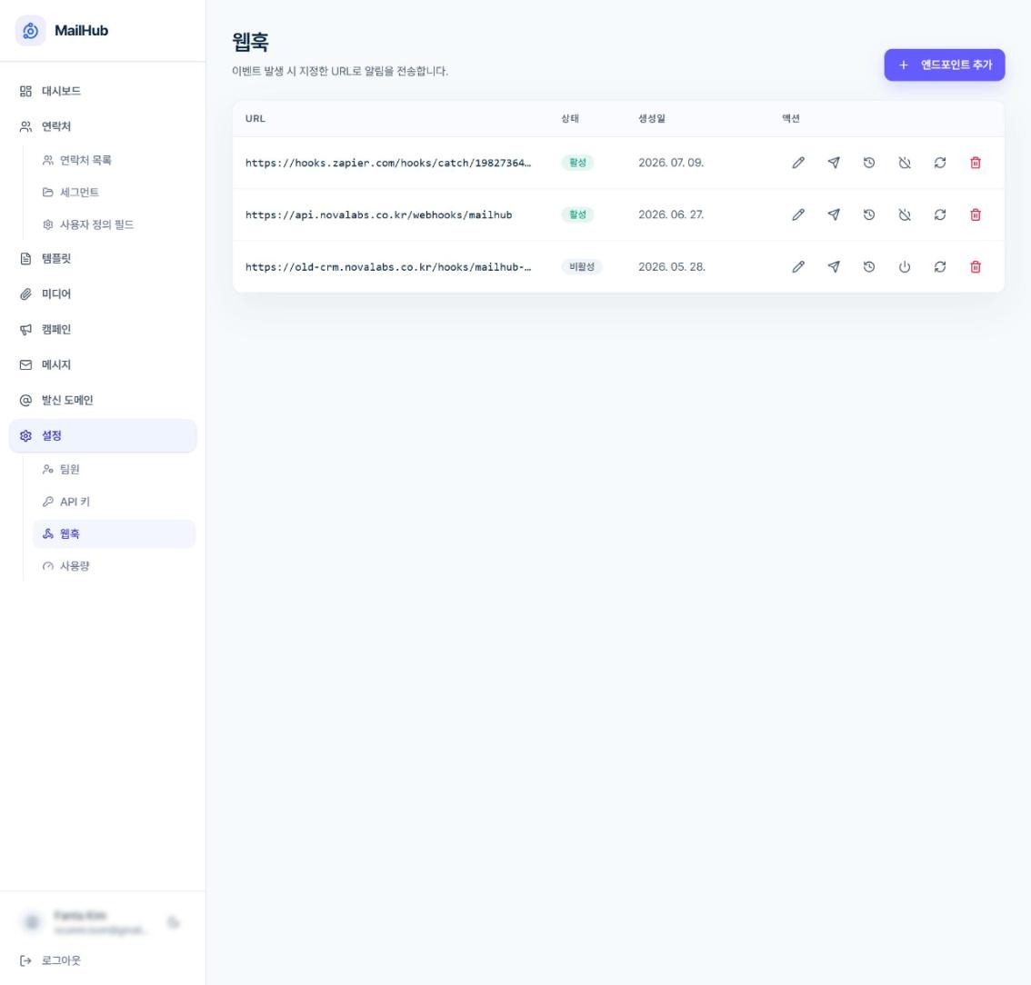Viewport: 1031px width, 985px height.
Task: Send test to old-crm webhook
Action: 833,267
